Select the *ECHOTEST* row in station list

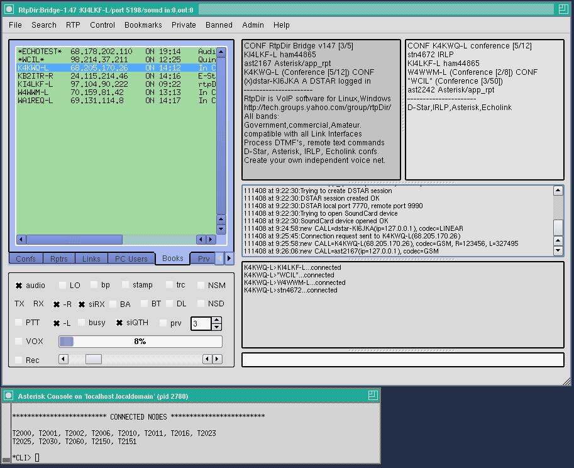point(116,52)
